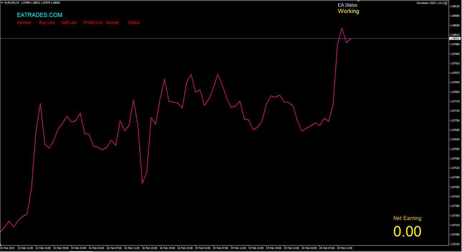Image resolution: width=462 pixels, height=252 pixels.
Task: Click the 1.08015 price scale label
Action: click(455, 35)
